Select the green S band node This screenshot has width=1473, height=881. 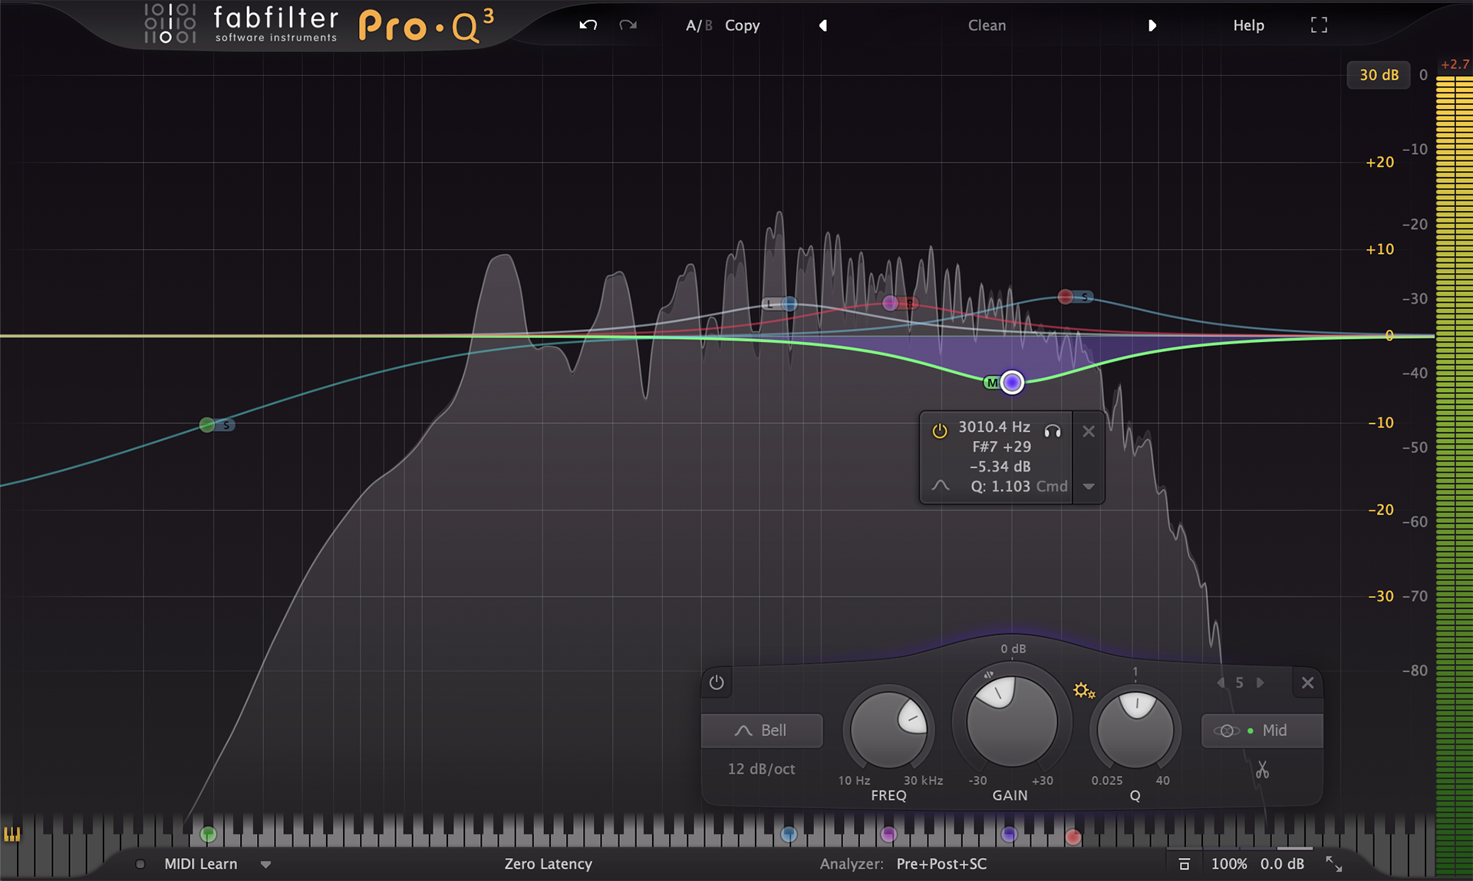pos(207,425)
